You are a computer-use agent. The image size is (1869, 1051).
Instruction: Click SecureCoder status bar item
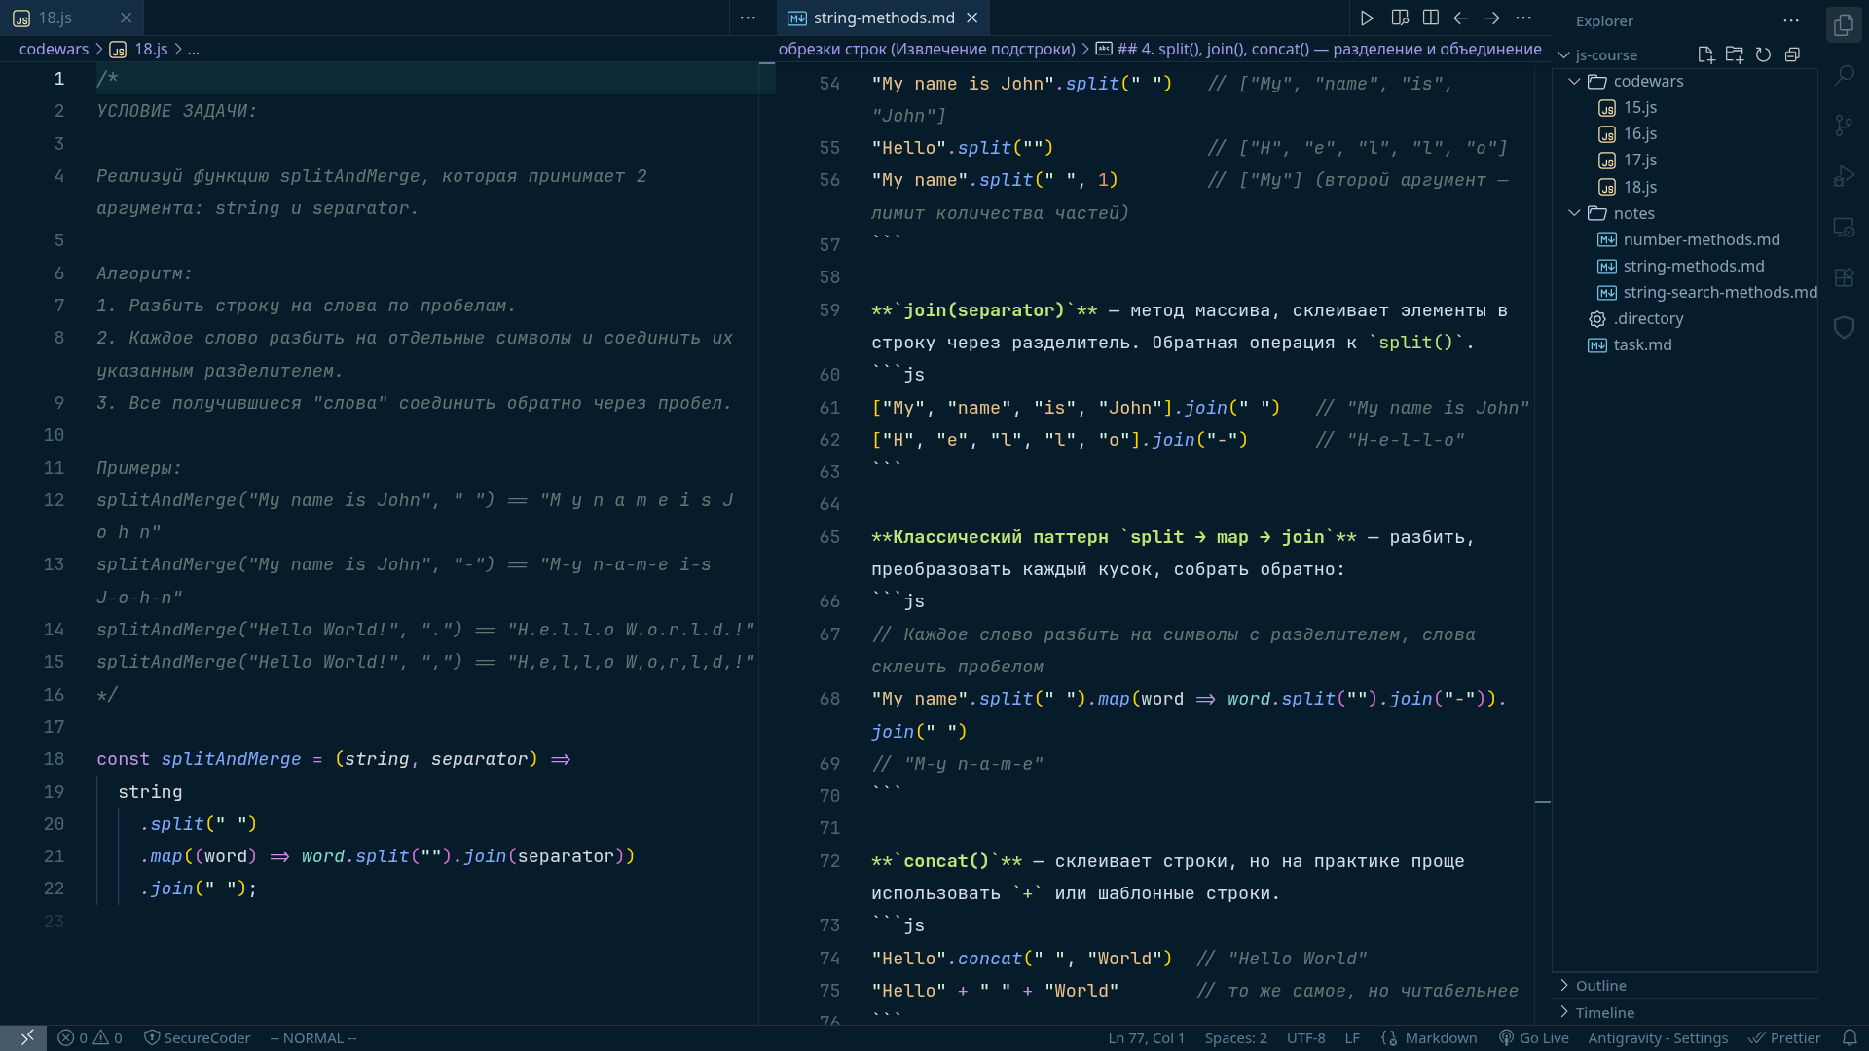pos(197,1037)
